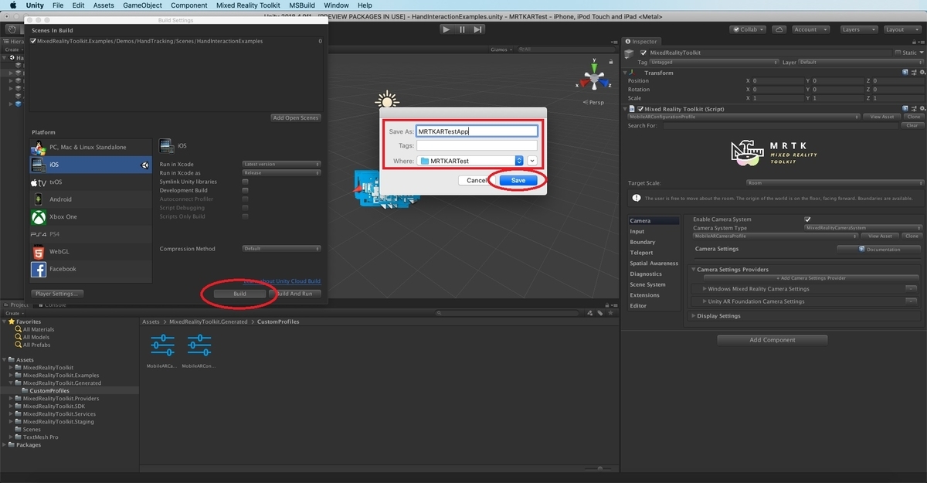Click the Play button in toolbar
The image size is (927, 483).
click(x=446, y=29)
